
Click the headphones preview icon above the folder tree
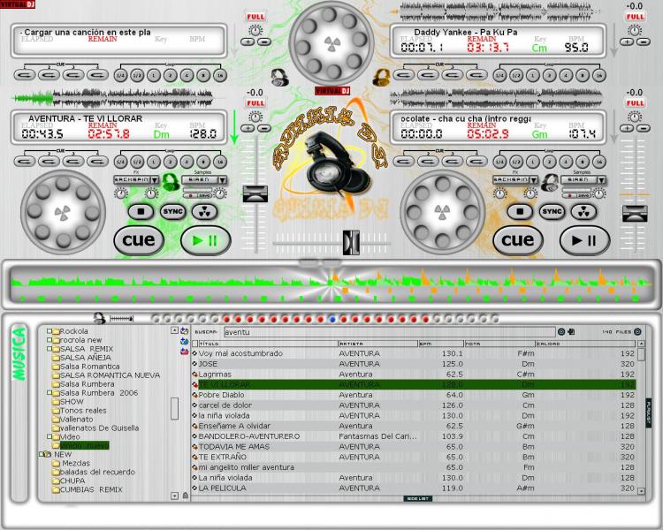(99, 318)
